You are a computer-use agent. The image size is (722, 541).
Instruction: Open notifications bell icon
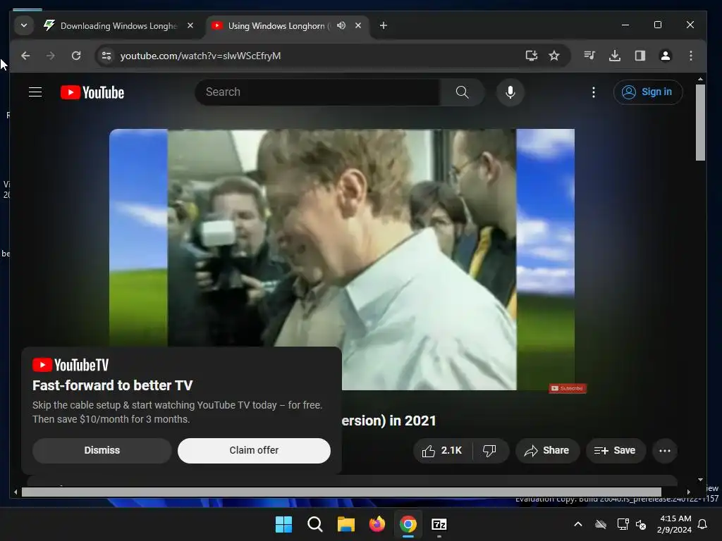(x=703, y=524)
